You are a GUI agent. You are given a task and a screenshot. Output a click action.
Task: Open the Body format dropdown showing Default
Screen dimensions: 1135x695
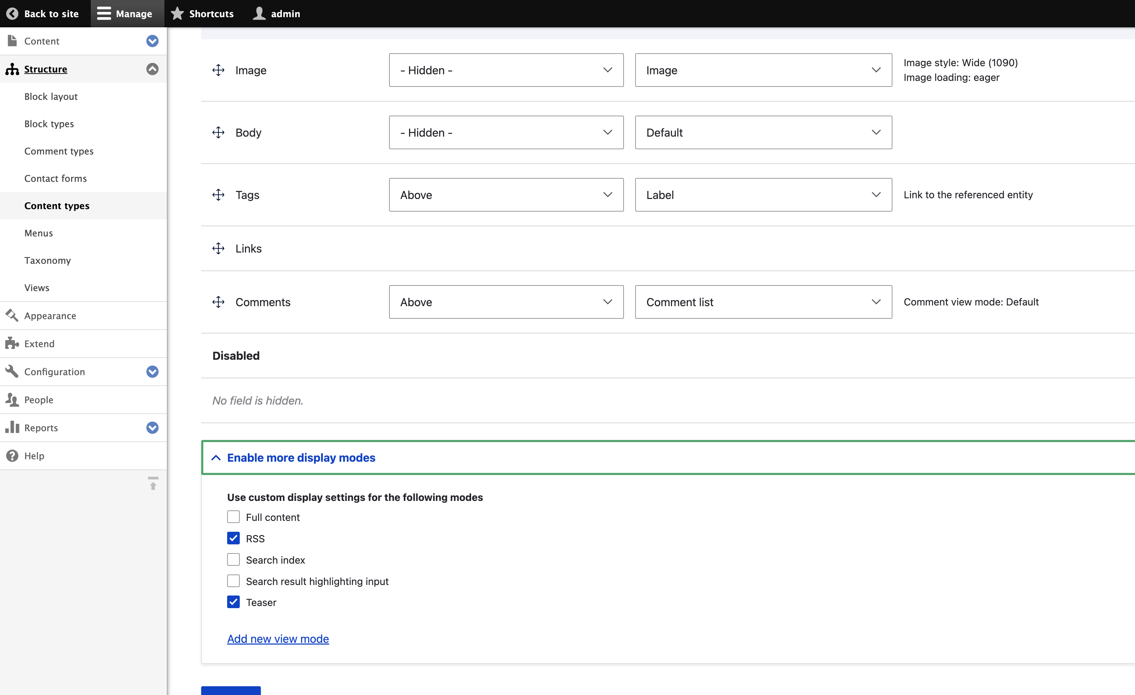click(763, 132)
